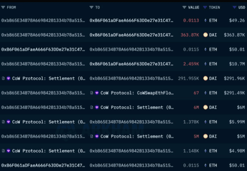Open recipient 0xbB65 address in $4.98M row
The height and width of the screenshot is (171, 247).
pos(131,151)
